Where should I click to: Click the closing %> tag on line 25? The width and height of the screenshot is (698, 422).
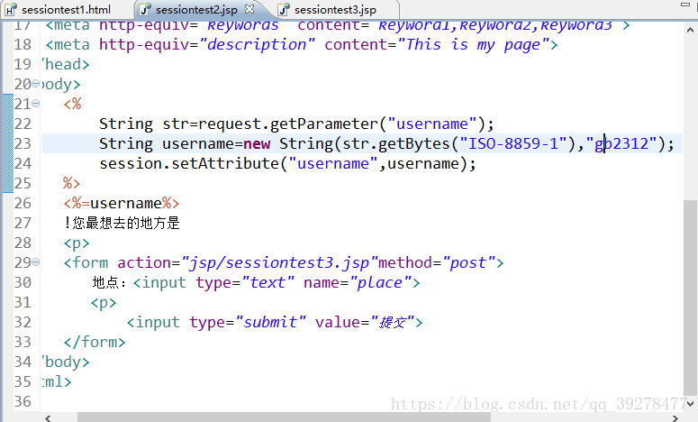click(x=71, y=183)
